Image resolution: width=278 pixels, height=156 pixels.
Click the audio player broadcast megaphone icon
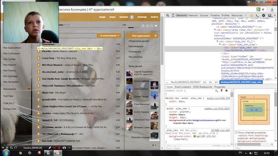point(156,26)
